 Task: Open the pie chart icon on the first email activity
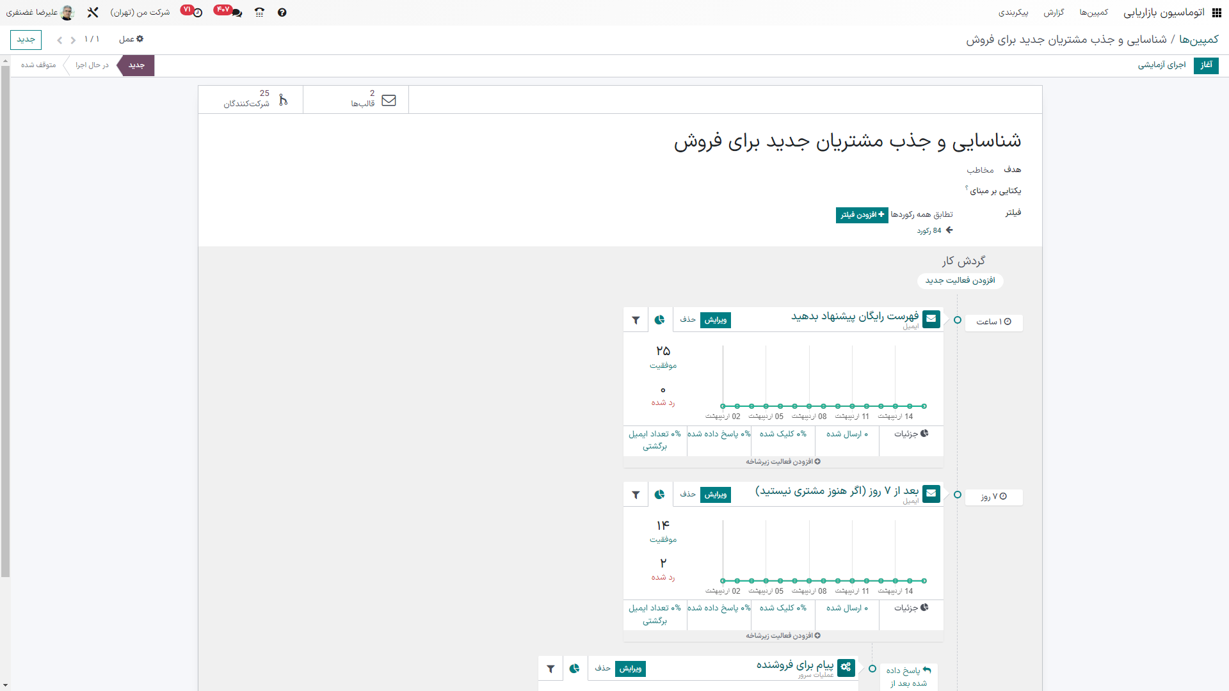(659, 320)
